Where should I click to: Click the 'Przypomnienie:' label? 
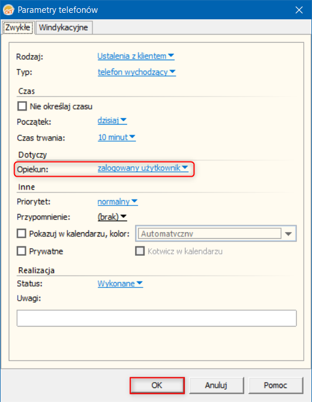pos(43,217)
